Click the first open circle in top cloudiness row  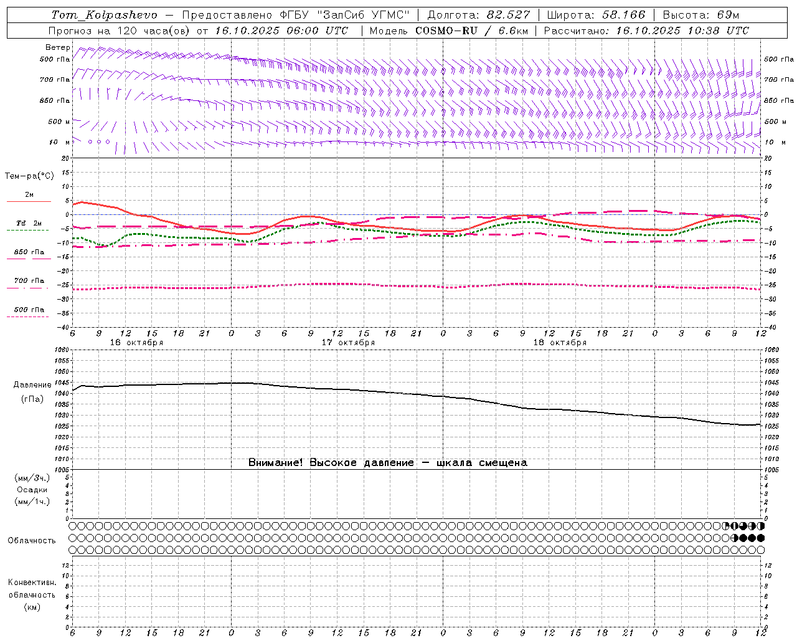[73, 526]
